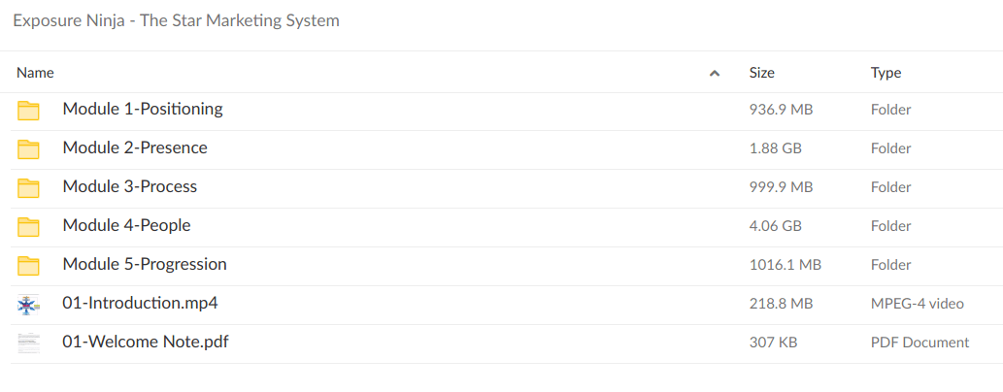Sort files by the Name column header
Image resolution: width=1003 pixels, height=392 pixels.
36,73
